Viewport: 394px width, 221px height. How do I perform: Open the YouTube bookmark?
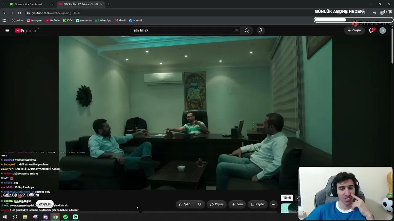pos(52,21)
